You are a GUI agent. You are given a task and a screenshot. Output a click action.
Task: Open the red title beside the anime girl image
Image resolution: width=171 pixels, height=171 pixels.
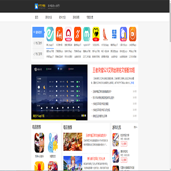96,159
